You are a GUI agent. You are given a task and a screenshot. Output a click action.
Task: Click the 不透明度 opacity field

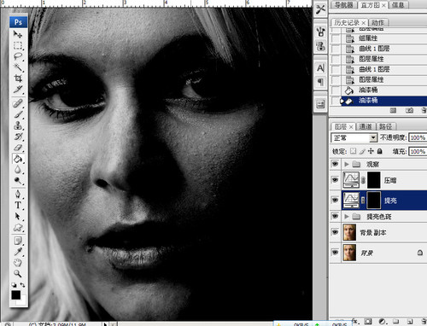[418, 137]
